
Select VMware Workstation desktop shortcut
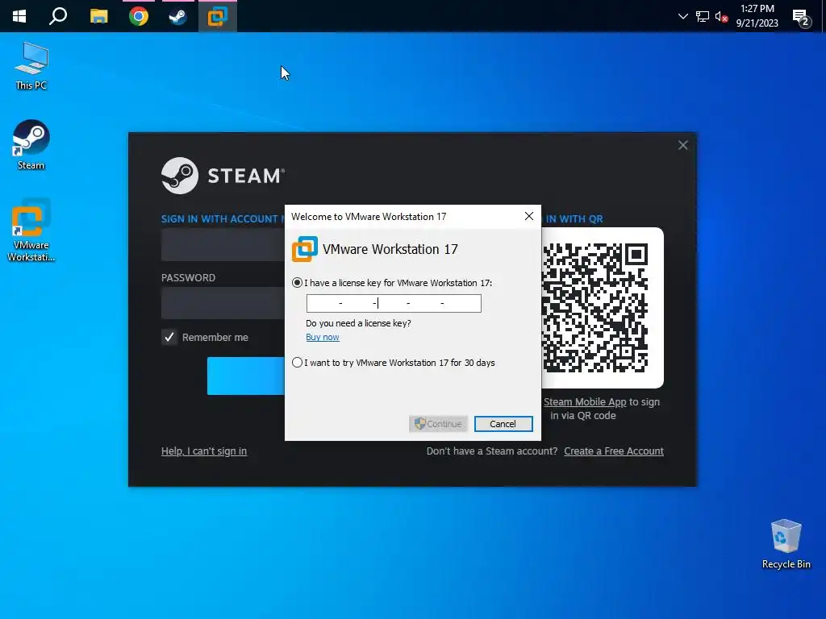31,230
